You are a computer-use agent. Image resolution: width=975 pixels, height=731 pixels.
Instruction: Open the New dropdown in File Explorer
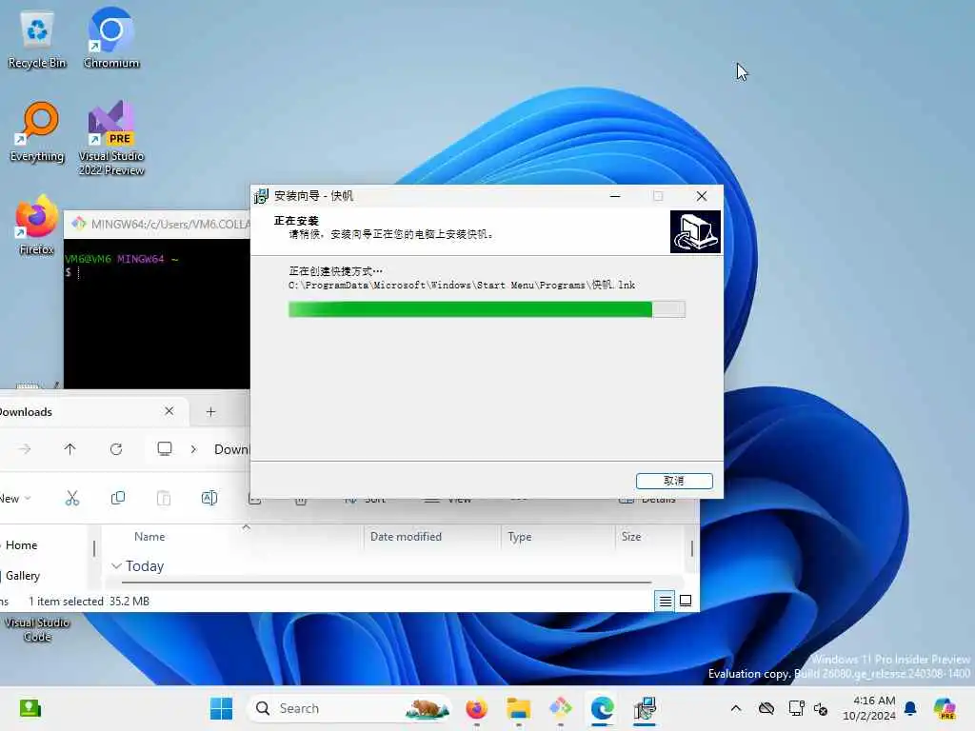tap(15, 499)
